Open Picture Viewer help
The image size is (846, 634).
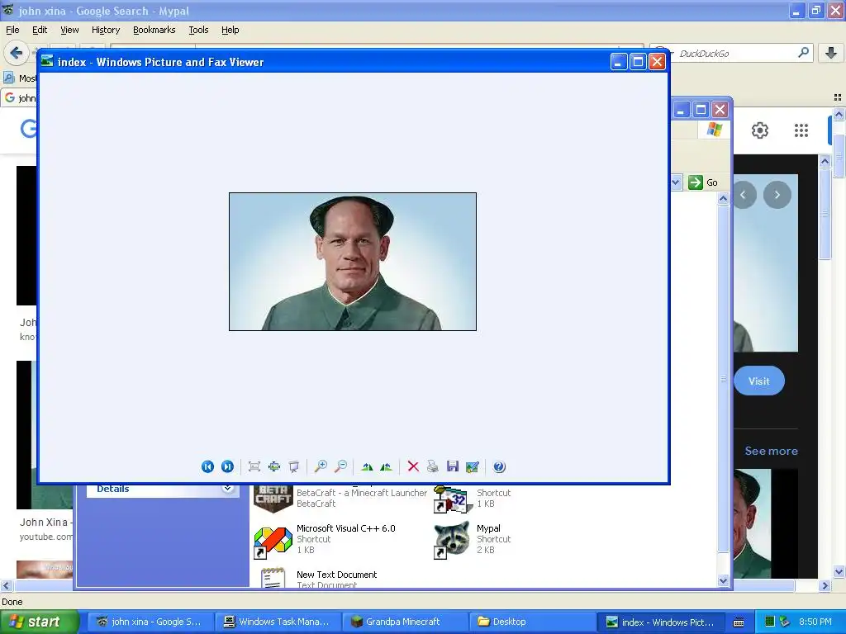pos(500,467)
